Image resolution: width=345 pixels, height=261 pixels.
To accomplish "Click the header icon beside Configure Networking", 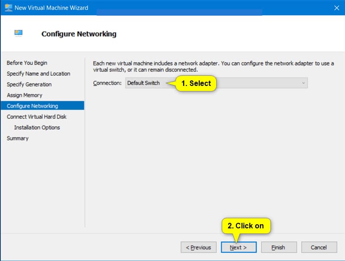I will coord(18,34).
